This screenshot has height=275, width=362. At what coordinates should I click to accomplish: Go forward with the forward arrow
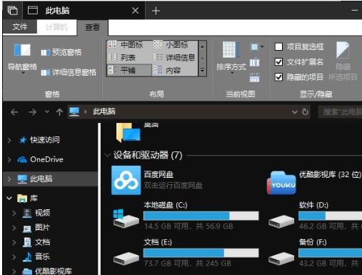coord(33,112)
